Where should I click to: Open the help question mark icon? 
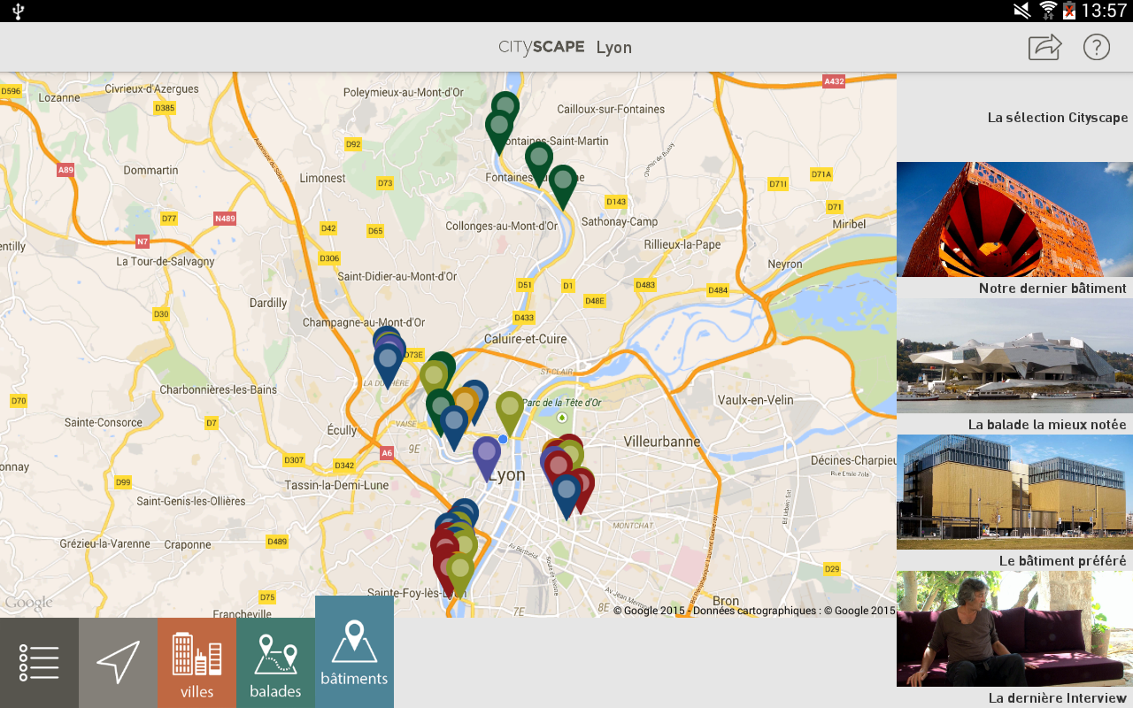click(x=1097, y=47)
